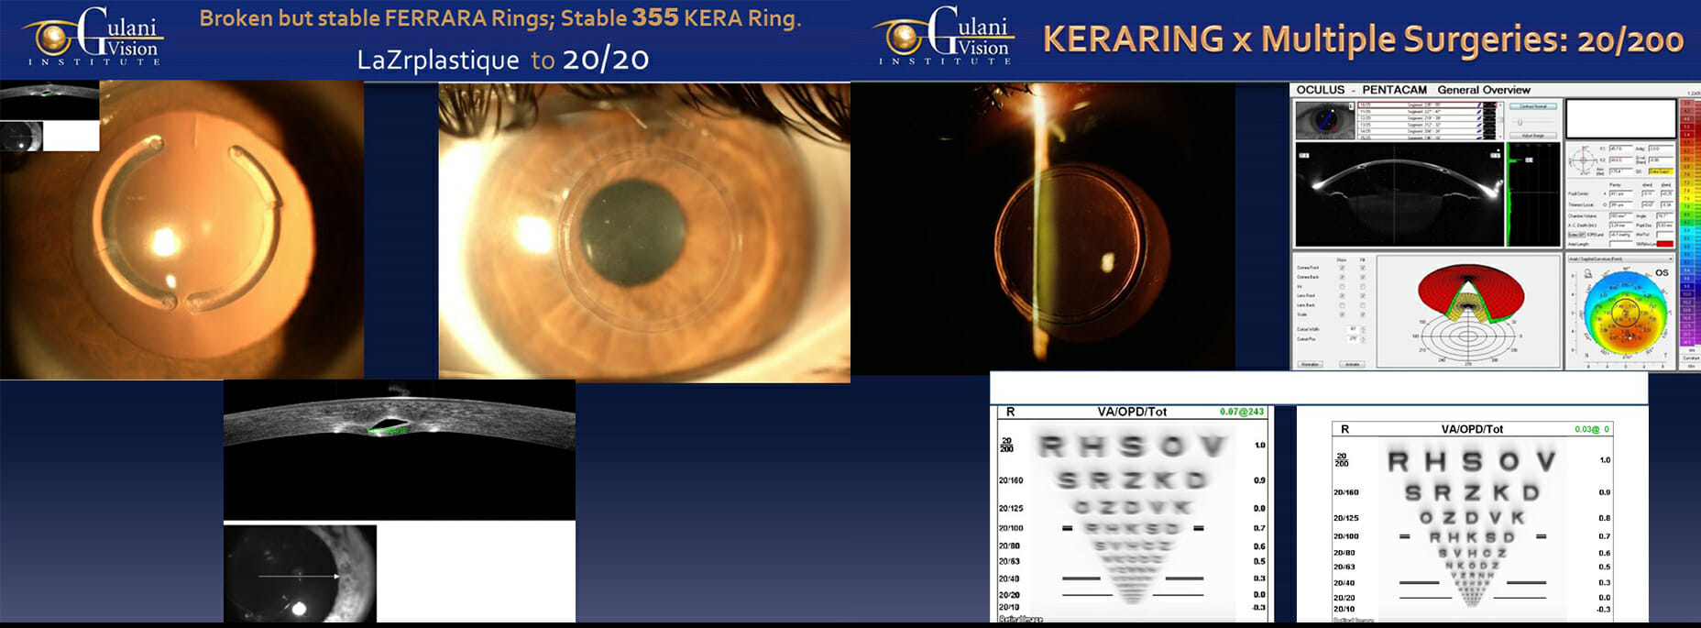Click the Contrast Normal button

point(1533,106)
